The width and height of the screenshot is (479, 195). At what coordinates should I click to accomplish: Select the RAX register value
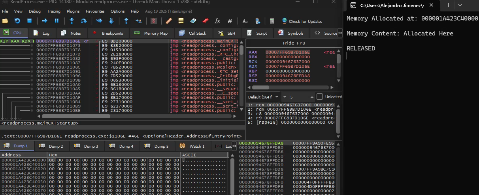(x=287, y=52)
